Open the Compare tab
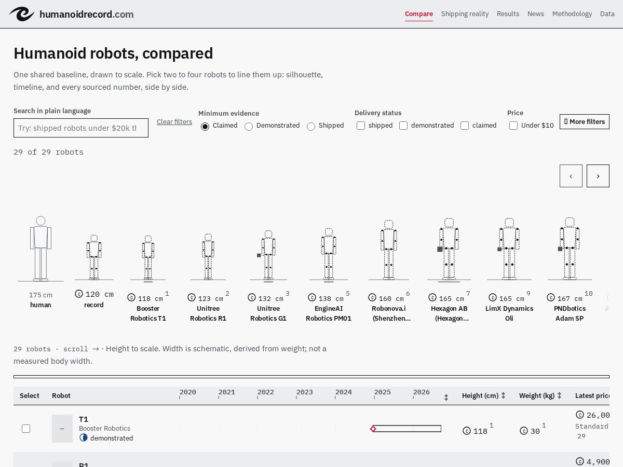The height and width of the screenshot is (467, 623). (419, 14)
